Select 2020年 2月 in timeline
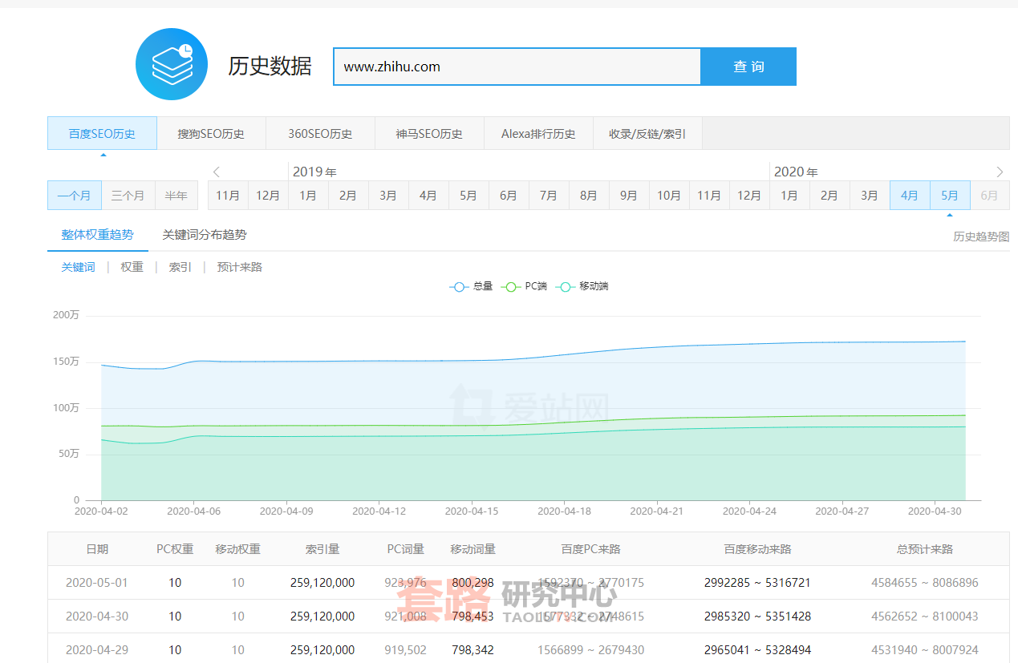This screenshot has height=663, width=1018. [x=829, y=195]
